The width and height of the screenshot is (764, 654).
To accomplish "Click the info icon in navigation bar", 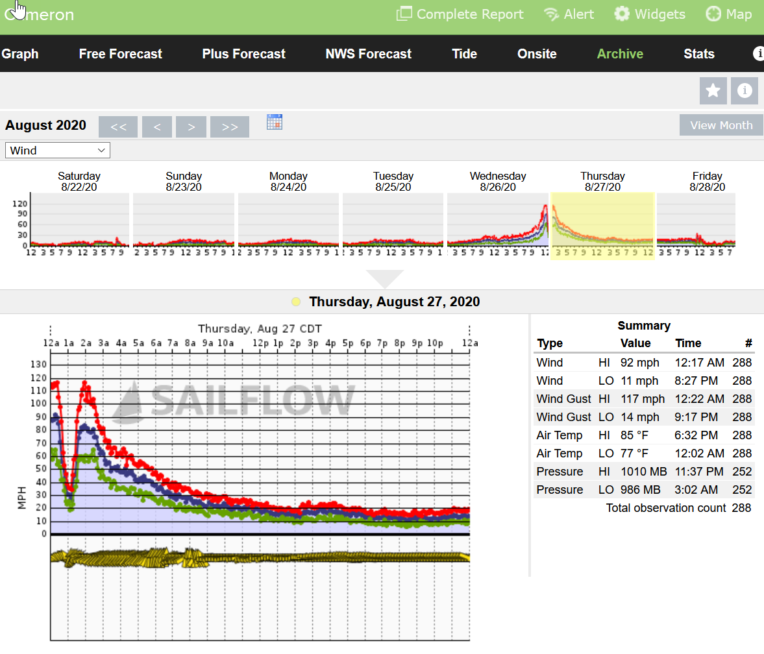I will [x=758, y=54].
